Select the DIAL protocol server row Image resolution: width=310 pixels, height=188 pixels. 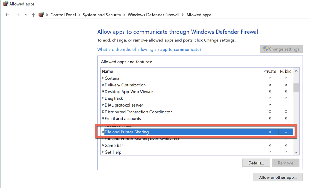click(x=197, y=105)
